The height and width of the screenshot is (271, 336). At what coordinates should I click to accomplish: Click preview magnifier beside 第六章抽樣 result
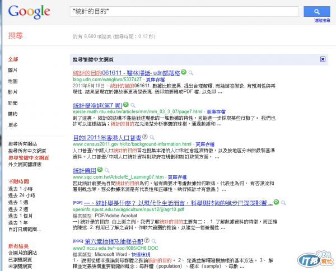[154, 241]
